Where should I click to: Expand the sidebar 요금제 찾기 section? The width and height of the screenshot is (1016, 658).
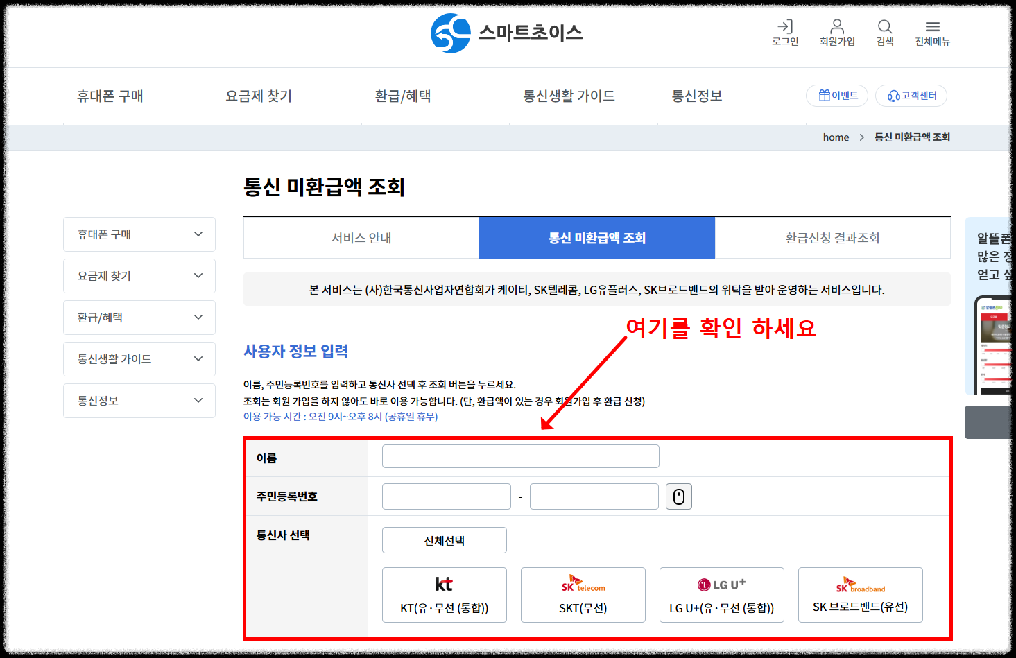click(139, 276)
